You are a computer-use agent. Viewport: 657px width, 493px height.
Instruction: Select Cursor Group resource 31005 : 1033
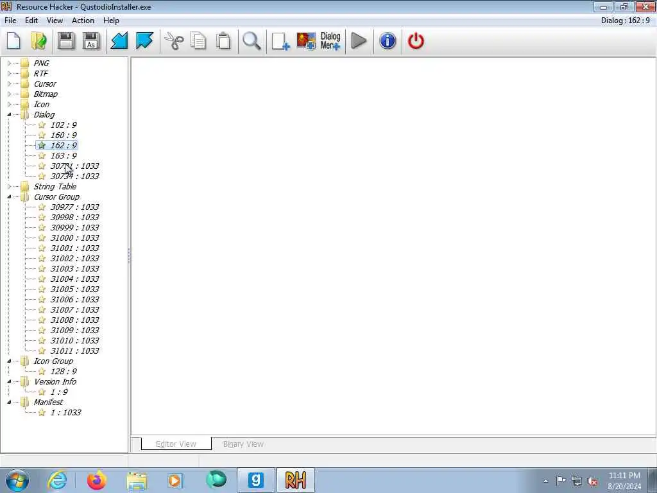(74, 290)
